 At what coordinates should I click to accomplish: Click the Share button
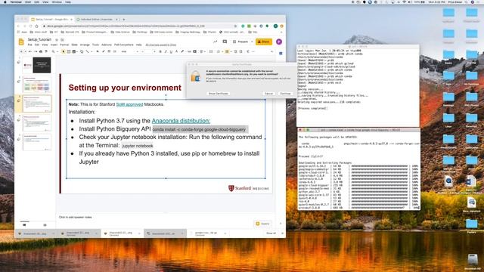[264, 42]
